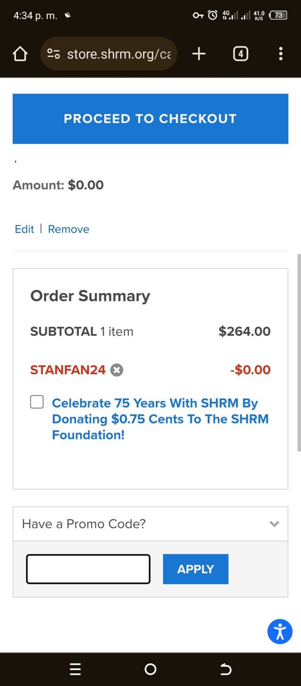Tap the Android recent apps button

pyautogui.click(x=75, y=669)
